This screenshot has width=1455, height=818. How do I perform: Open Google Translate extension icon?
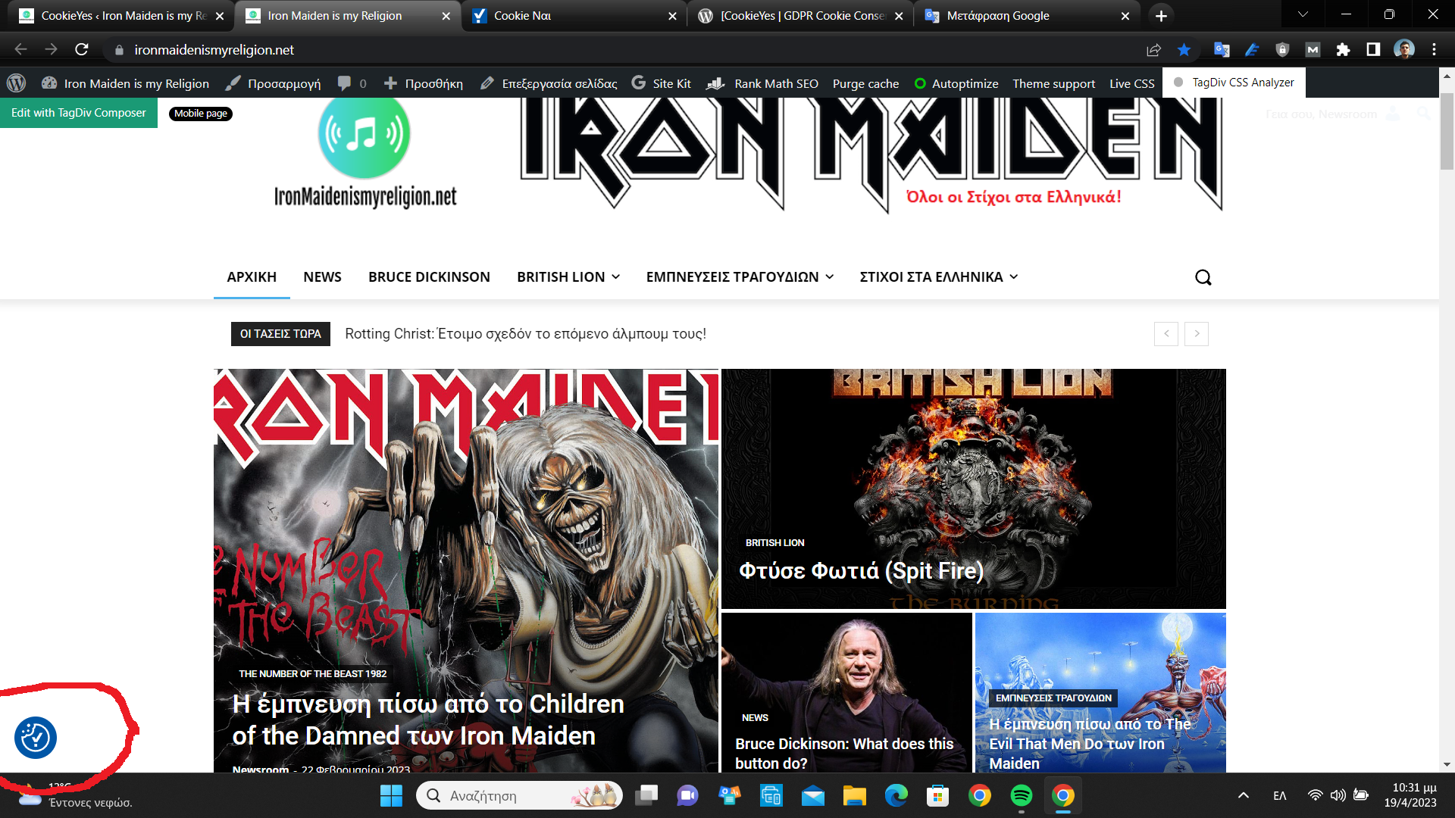coord(1222,50)
